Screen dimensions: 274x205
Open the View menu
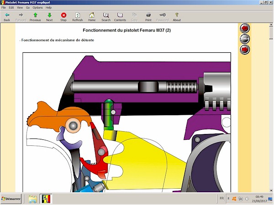click(x=20, y=7)
